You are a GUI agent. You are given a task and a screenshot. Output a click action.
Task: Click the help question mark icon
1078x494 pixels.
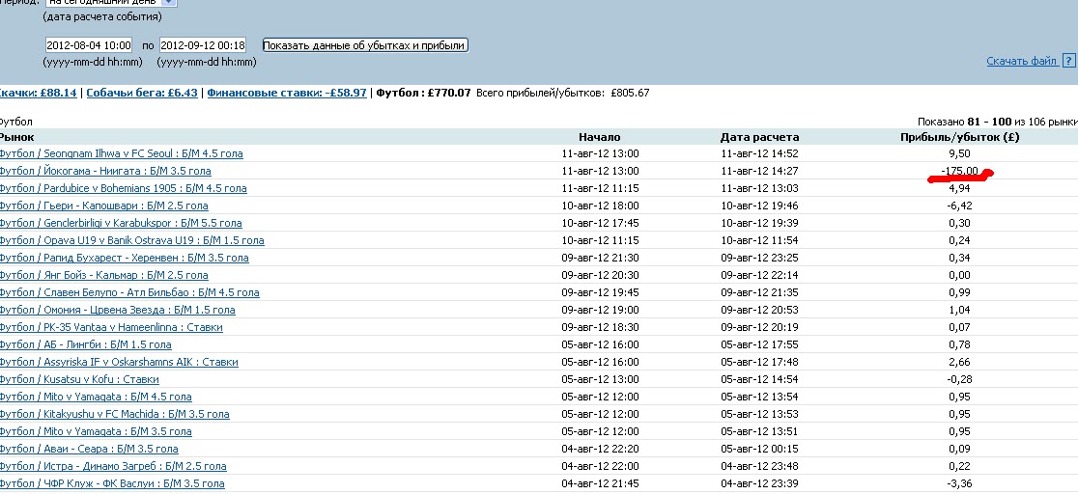(1068, 61)
